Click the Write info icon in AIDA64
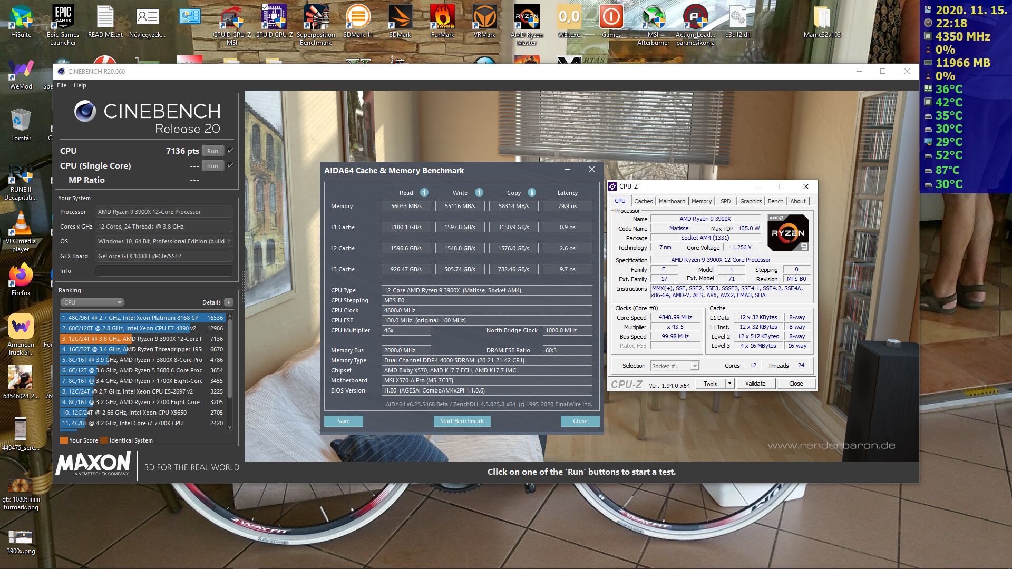1012x569 pixels. click(479, 192)
